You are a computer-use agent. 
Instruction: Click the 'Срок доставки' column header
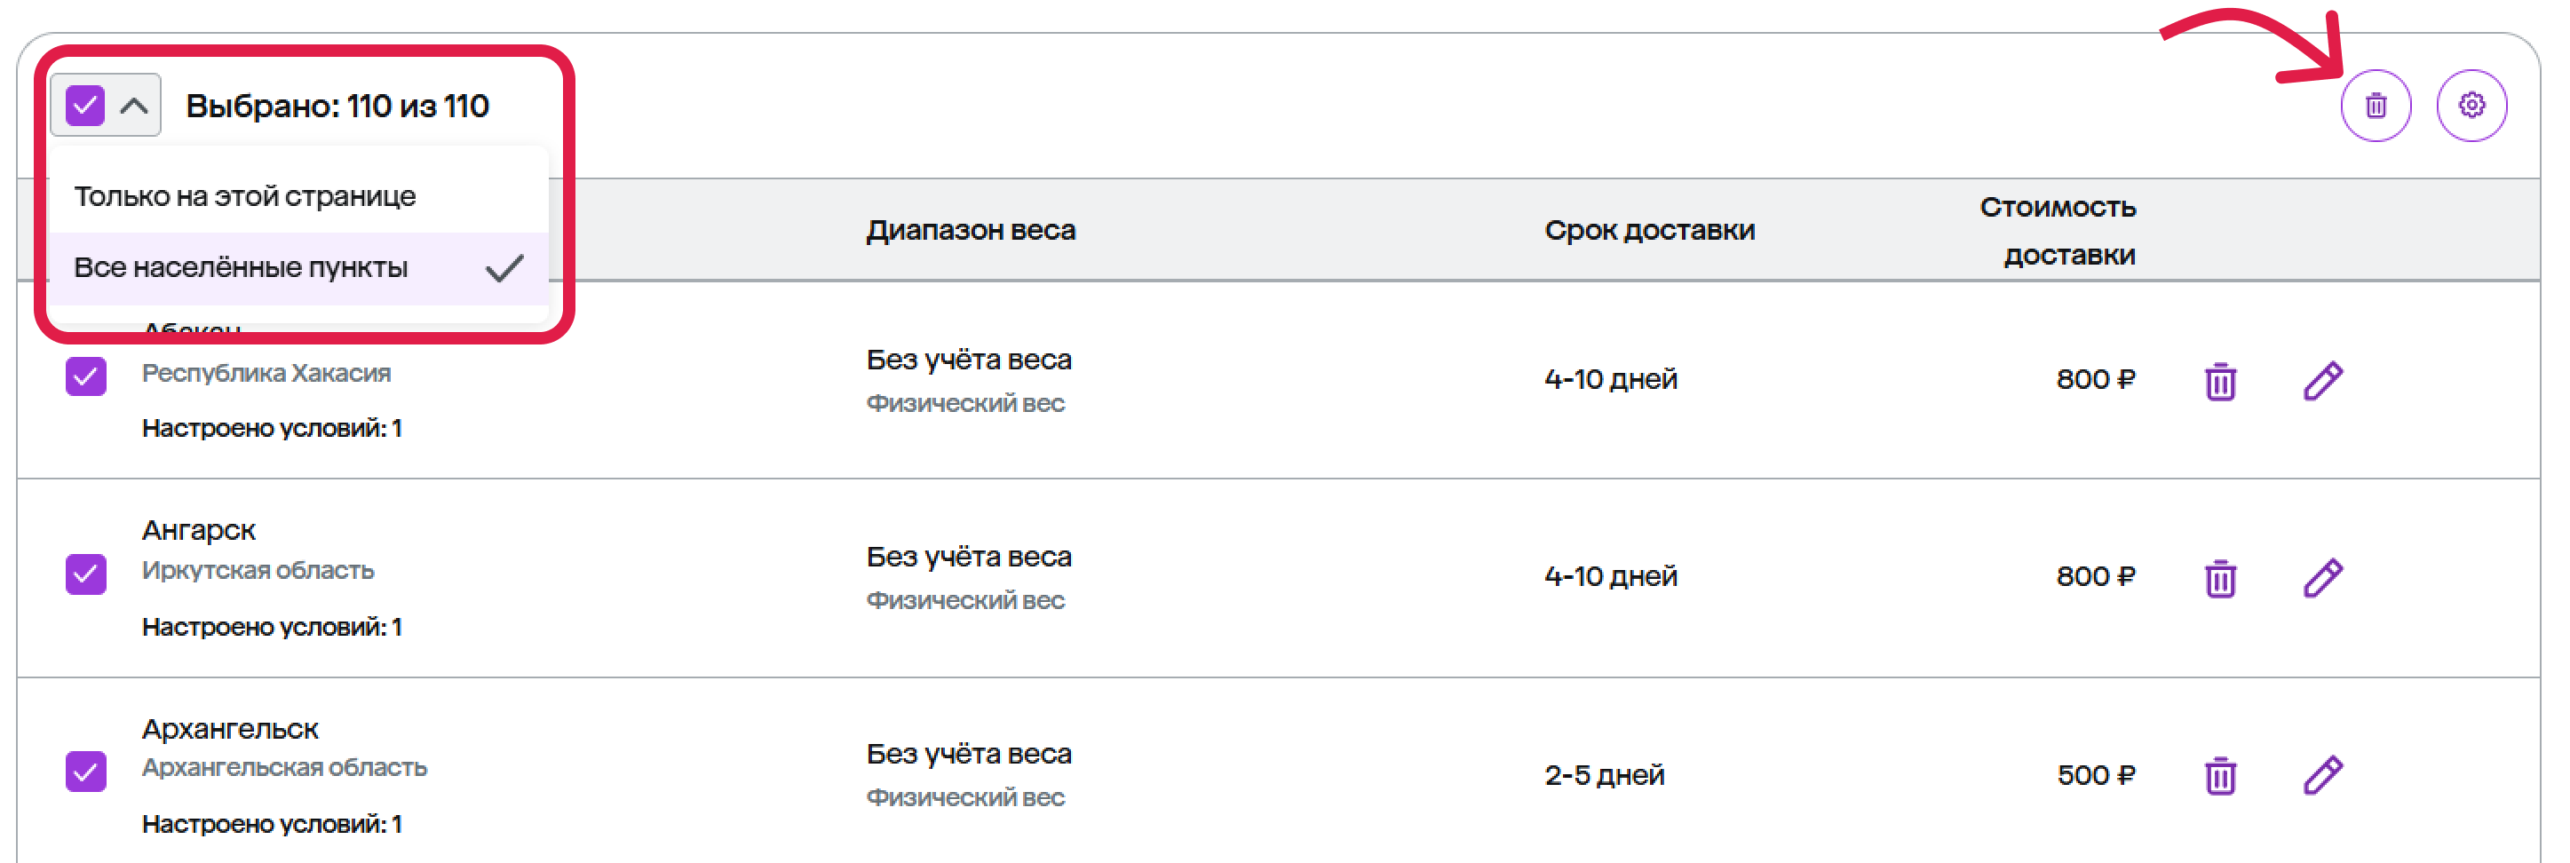1649,231
